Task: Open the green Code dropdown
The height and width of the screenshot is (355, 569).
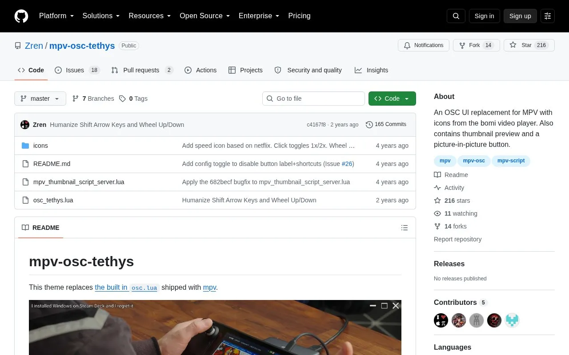Action: click(392, 99)
